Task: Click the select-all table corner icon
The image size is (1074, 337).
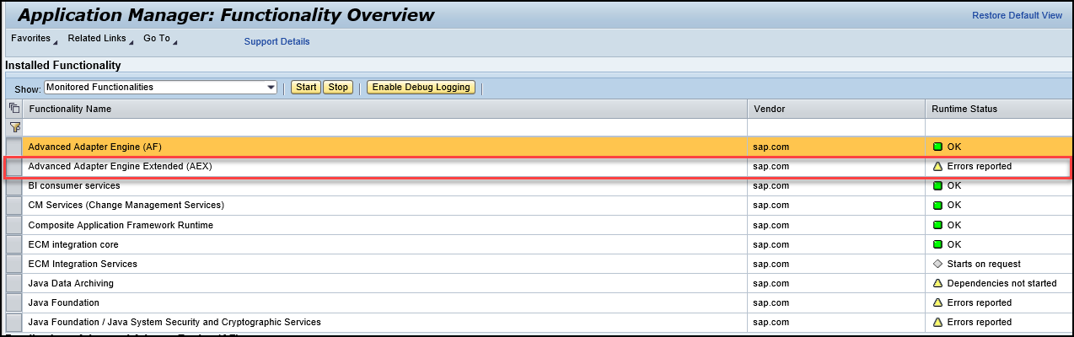Action: click(x=13, y=109)
